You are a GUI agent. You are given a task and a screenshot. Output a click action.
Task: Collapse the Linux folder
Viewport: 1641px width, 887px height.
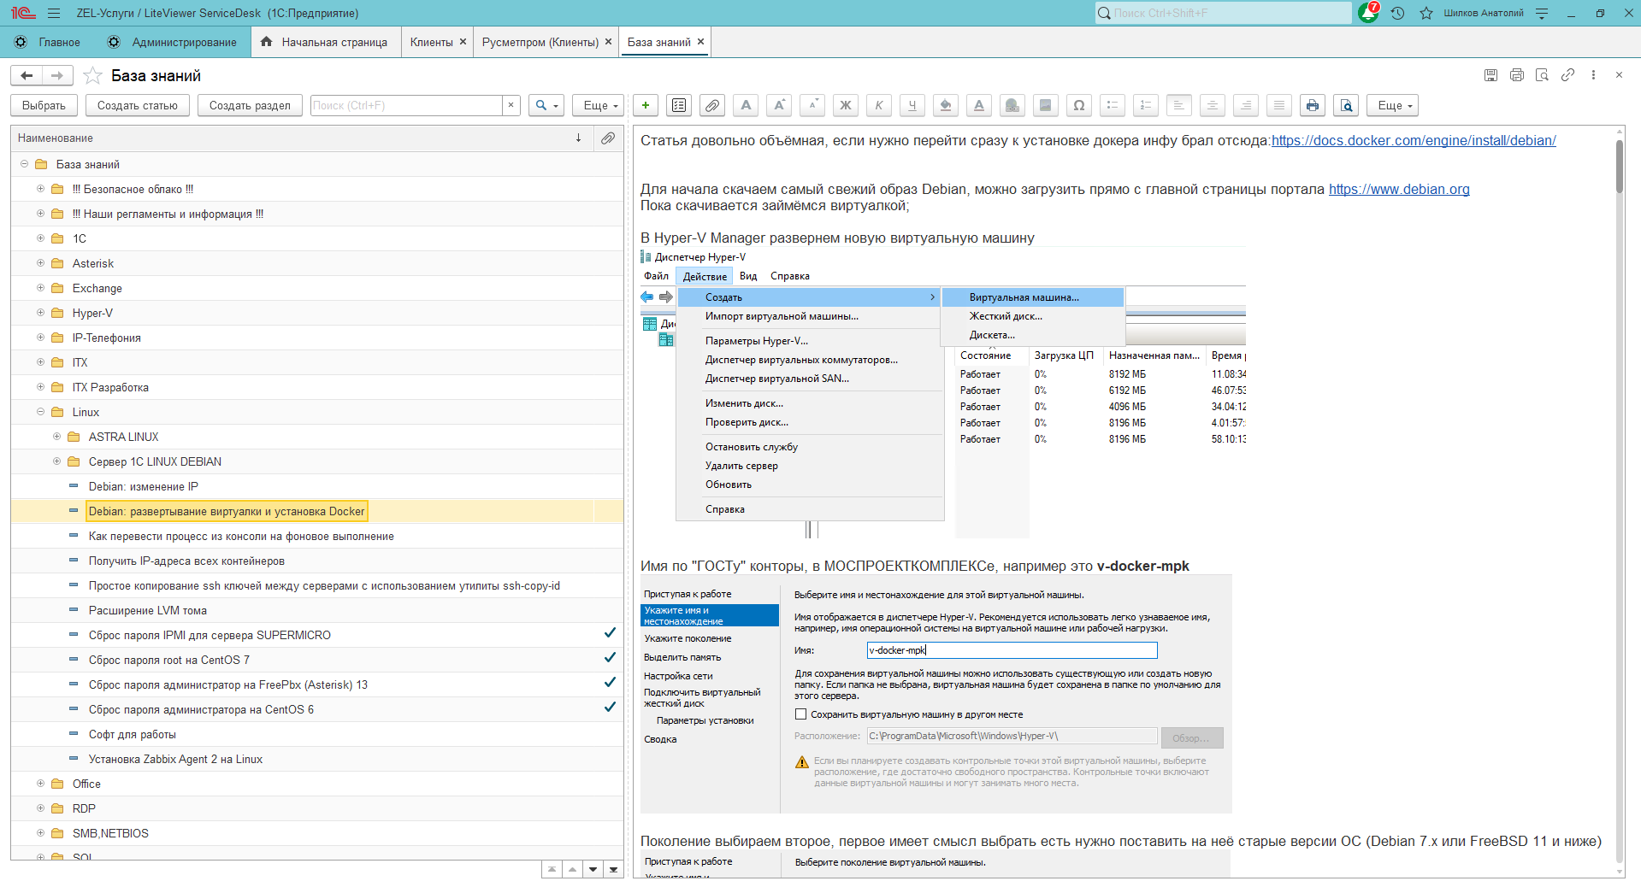coord(40,412)
